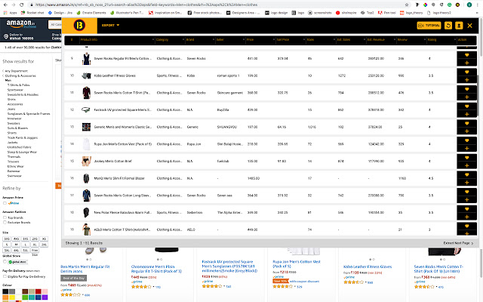The image size is (483, 302).
Task: Click the Tutorial button
Action: click(429, 26)
